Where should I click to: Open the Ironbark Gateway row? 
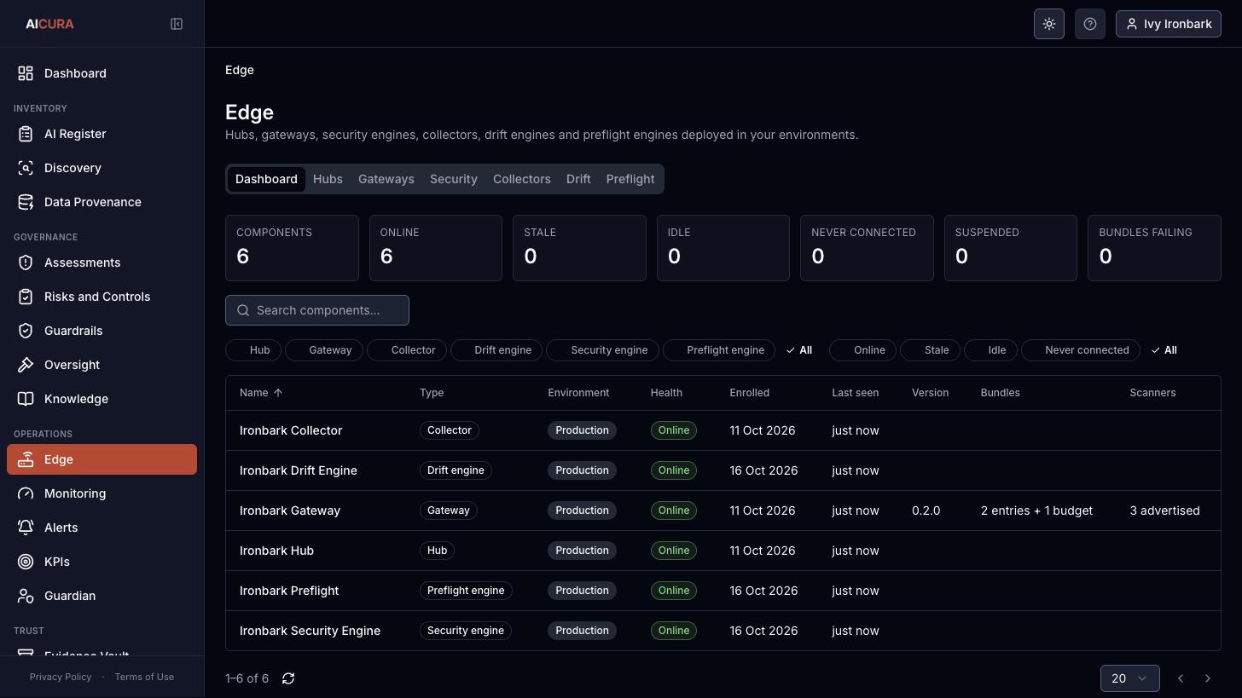[x=723, y=511]
